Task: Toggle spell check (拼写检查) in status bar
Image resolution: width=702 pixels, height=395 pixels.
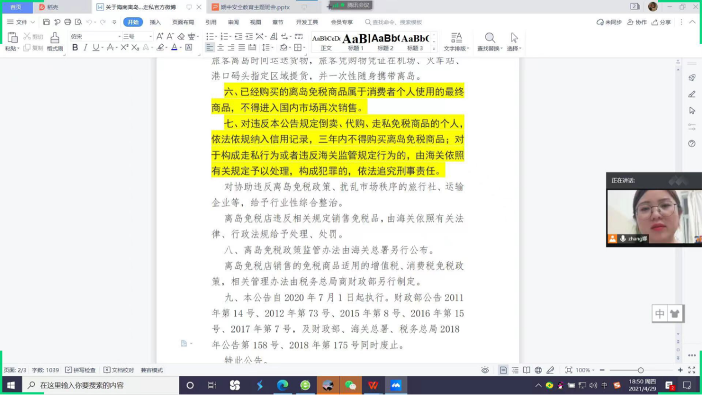Action: pos(80,370)
